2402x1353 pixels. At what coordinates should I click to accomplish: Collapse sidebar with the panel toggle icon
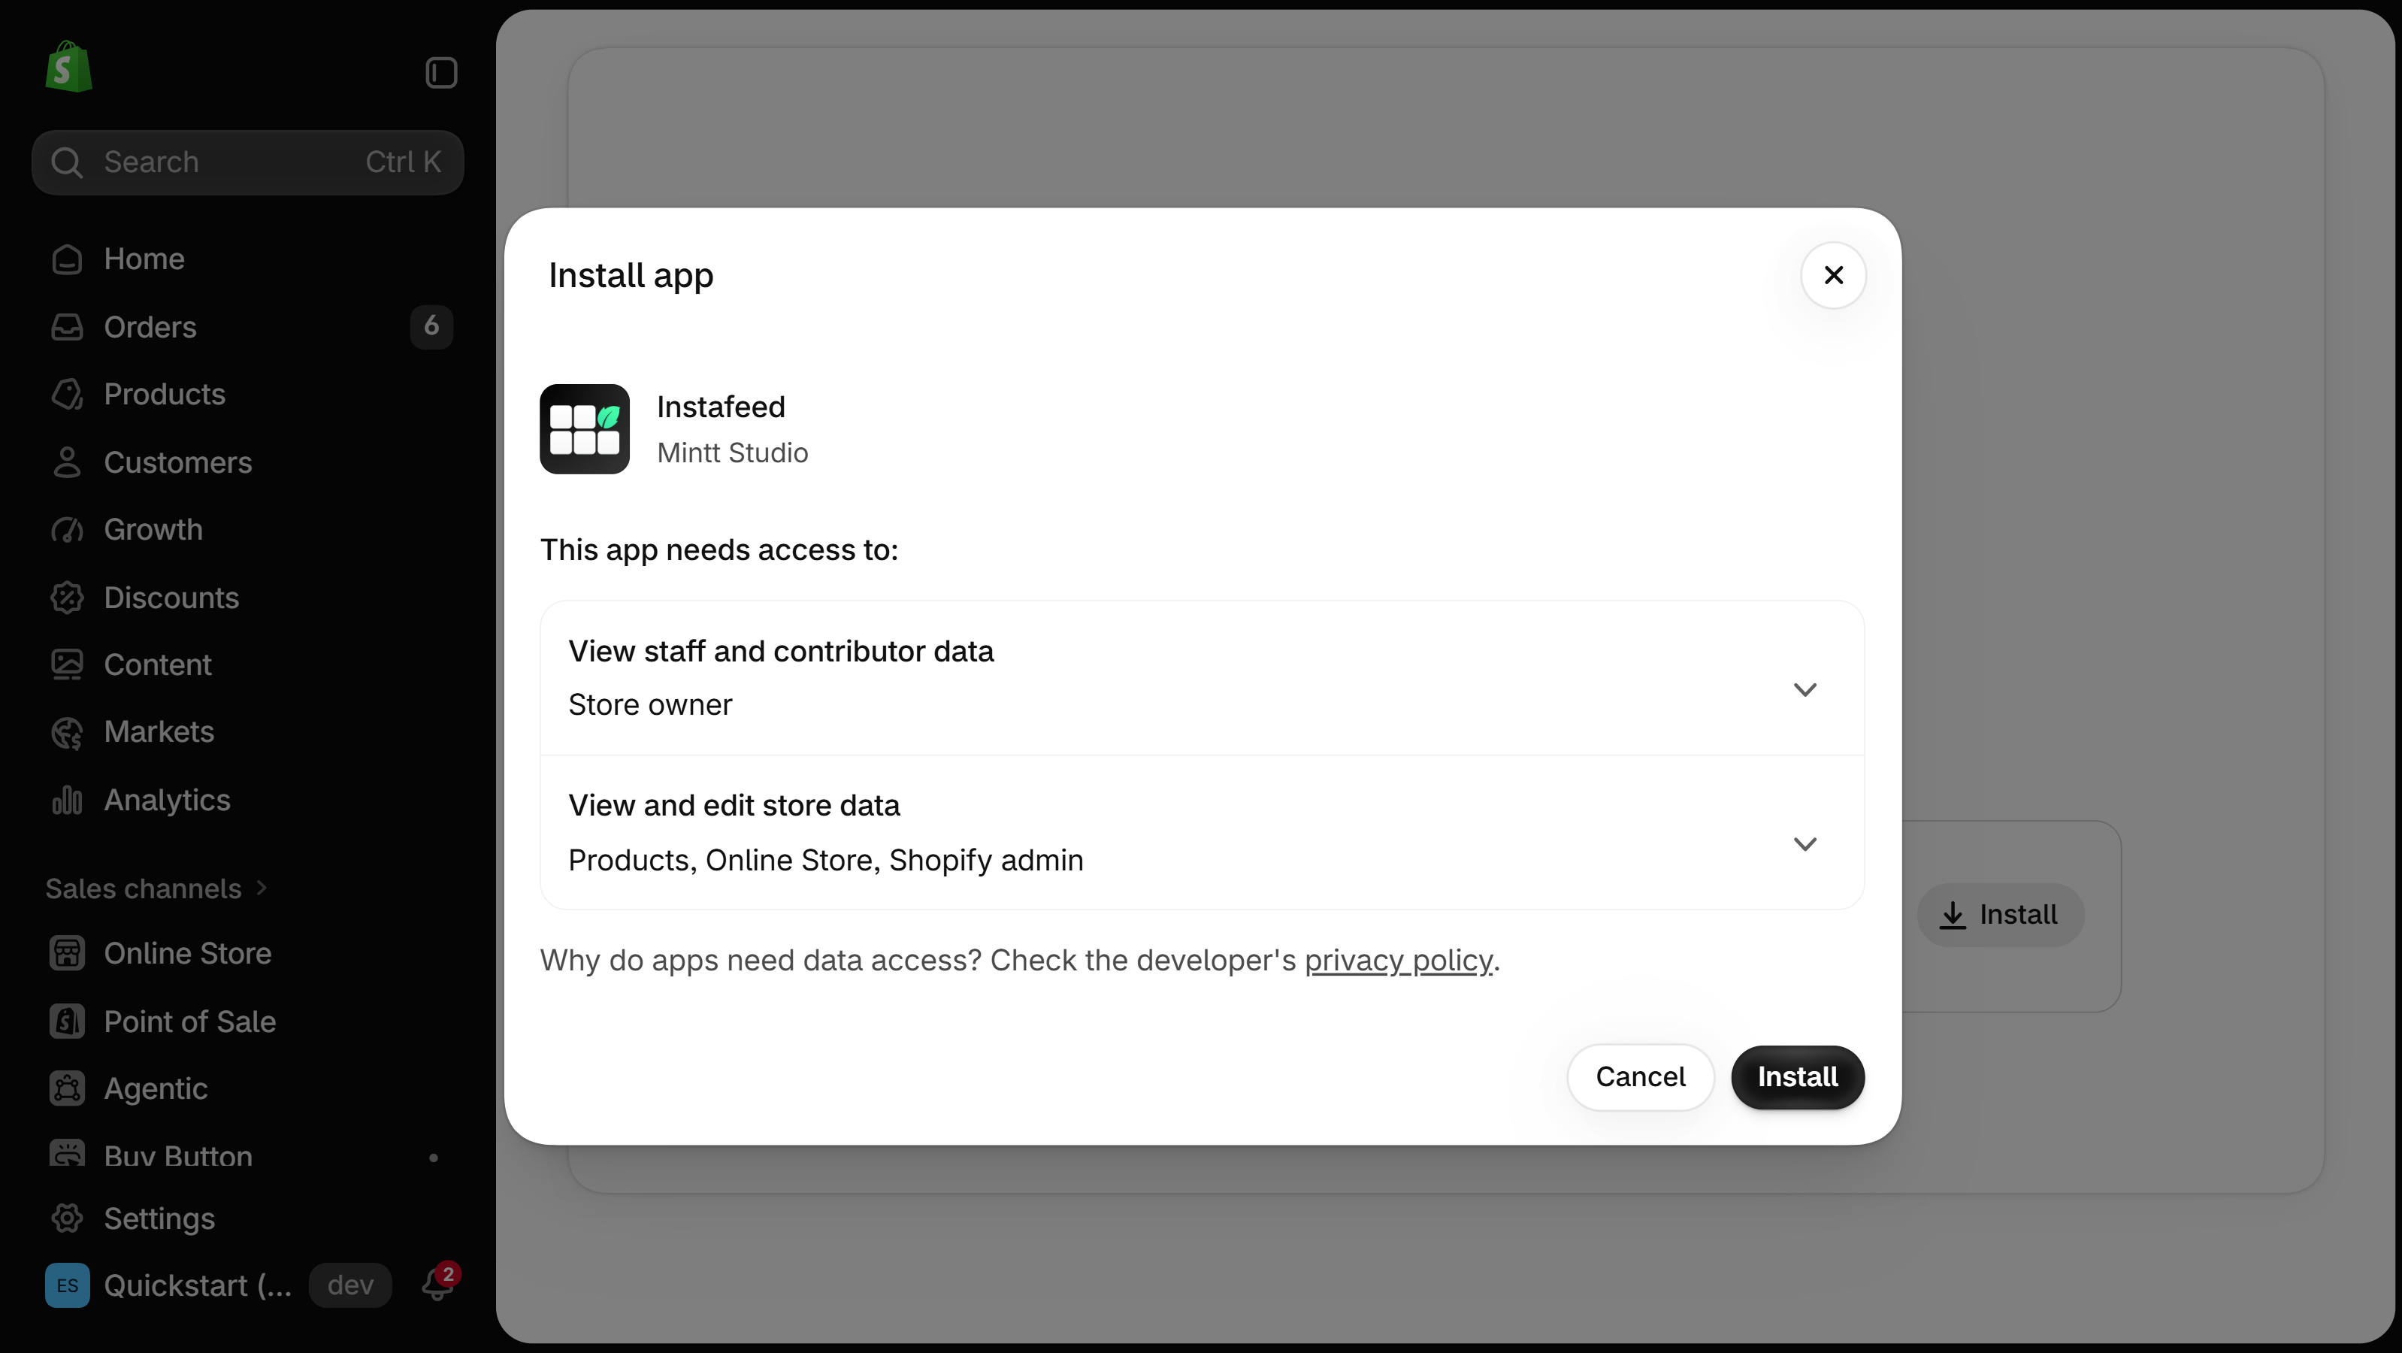click(x=441, y=73)
